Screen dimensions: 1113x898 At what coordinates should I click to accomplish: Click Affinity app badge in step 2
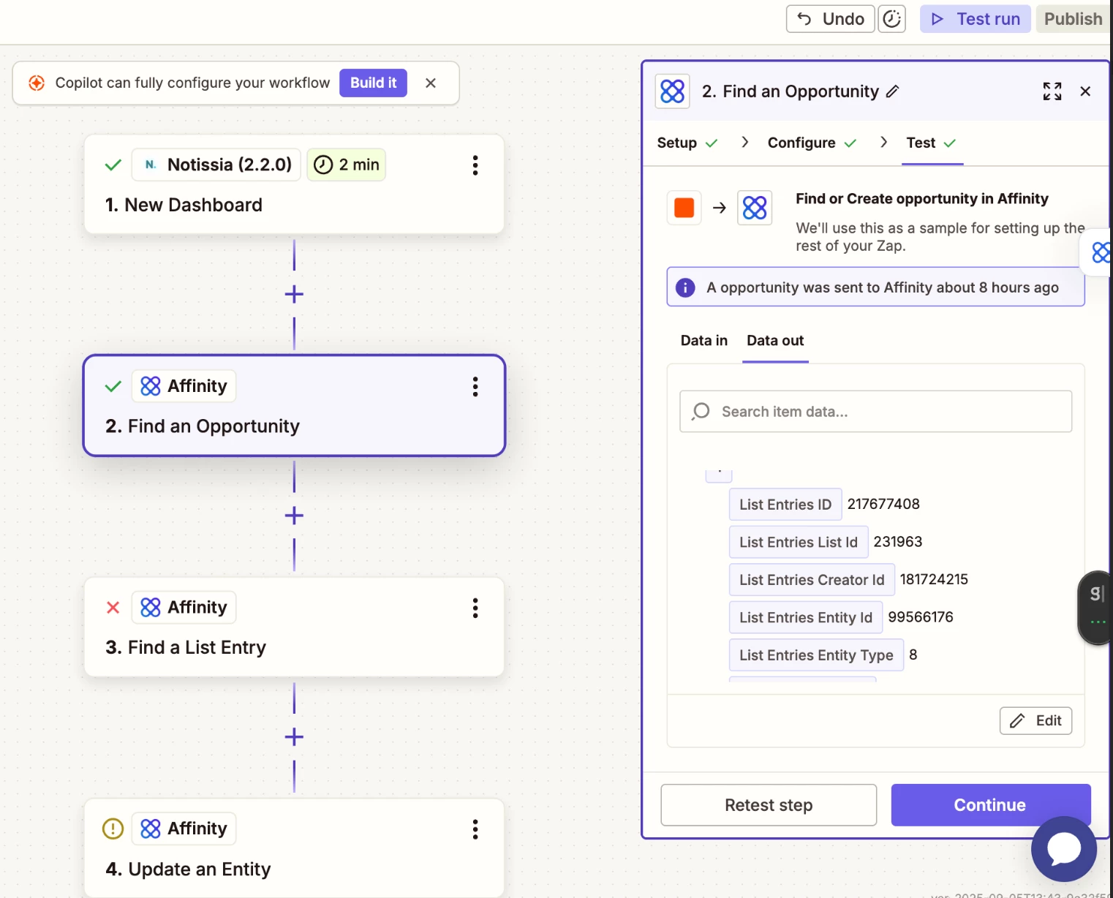tap(184, 386)
